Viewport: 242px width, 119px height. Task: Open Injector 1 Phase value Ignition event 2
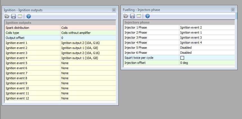pos(207,27)
